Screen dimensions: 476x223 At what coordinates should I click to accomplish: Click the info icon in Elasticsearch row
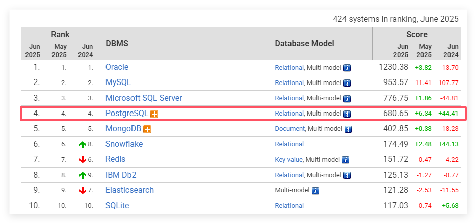(x=315, y=191)
